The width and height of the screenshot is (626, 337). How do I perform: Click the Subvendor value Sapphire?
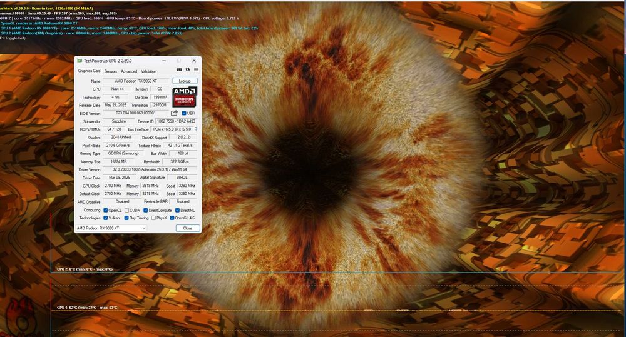pos(118,121)
